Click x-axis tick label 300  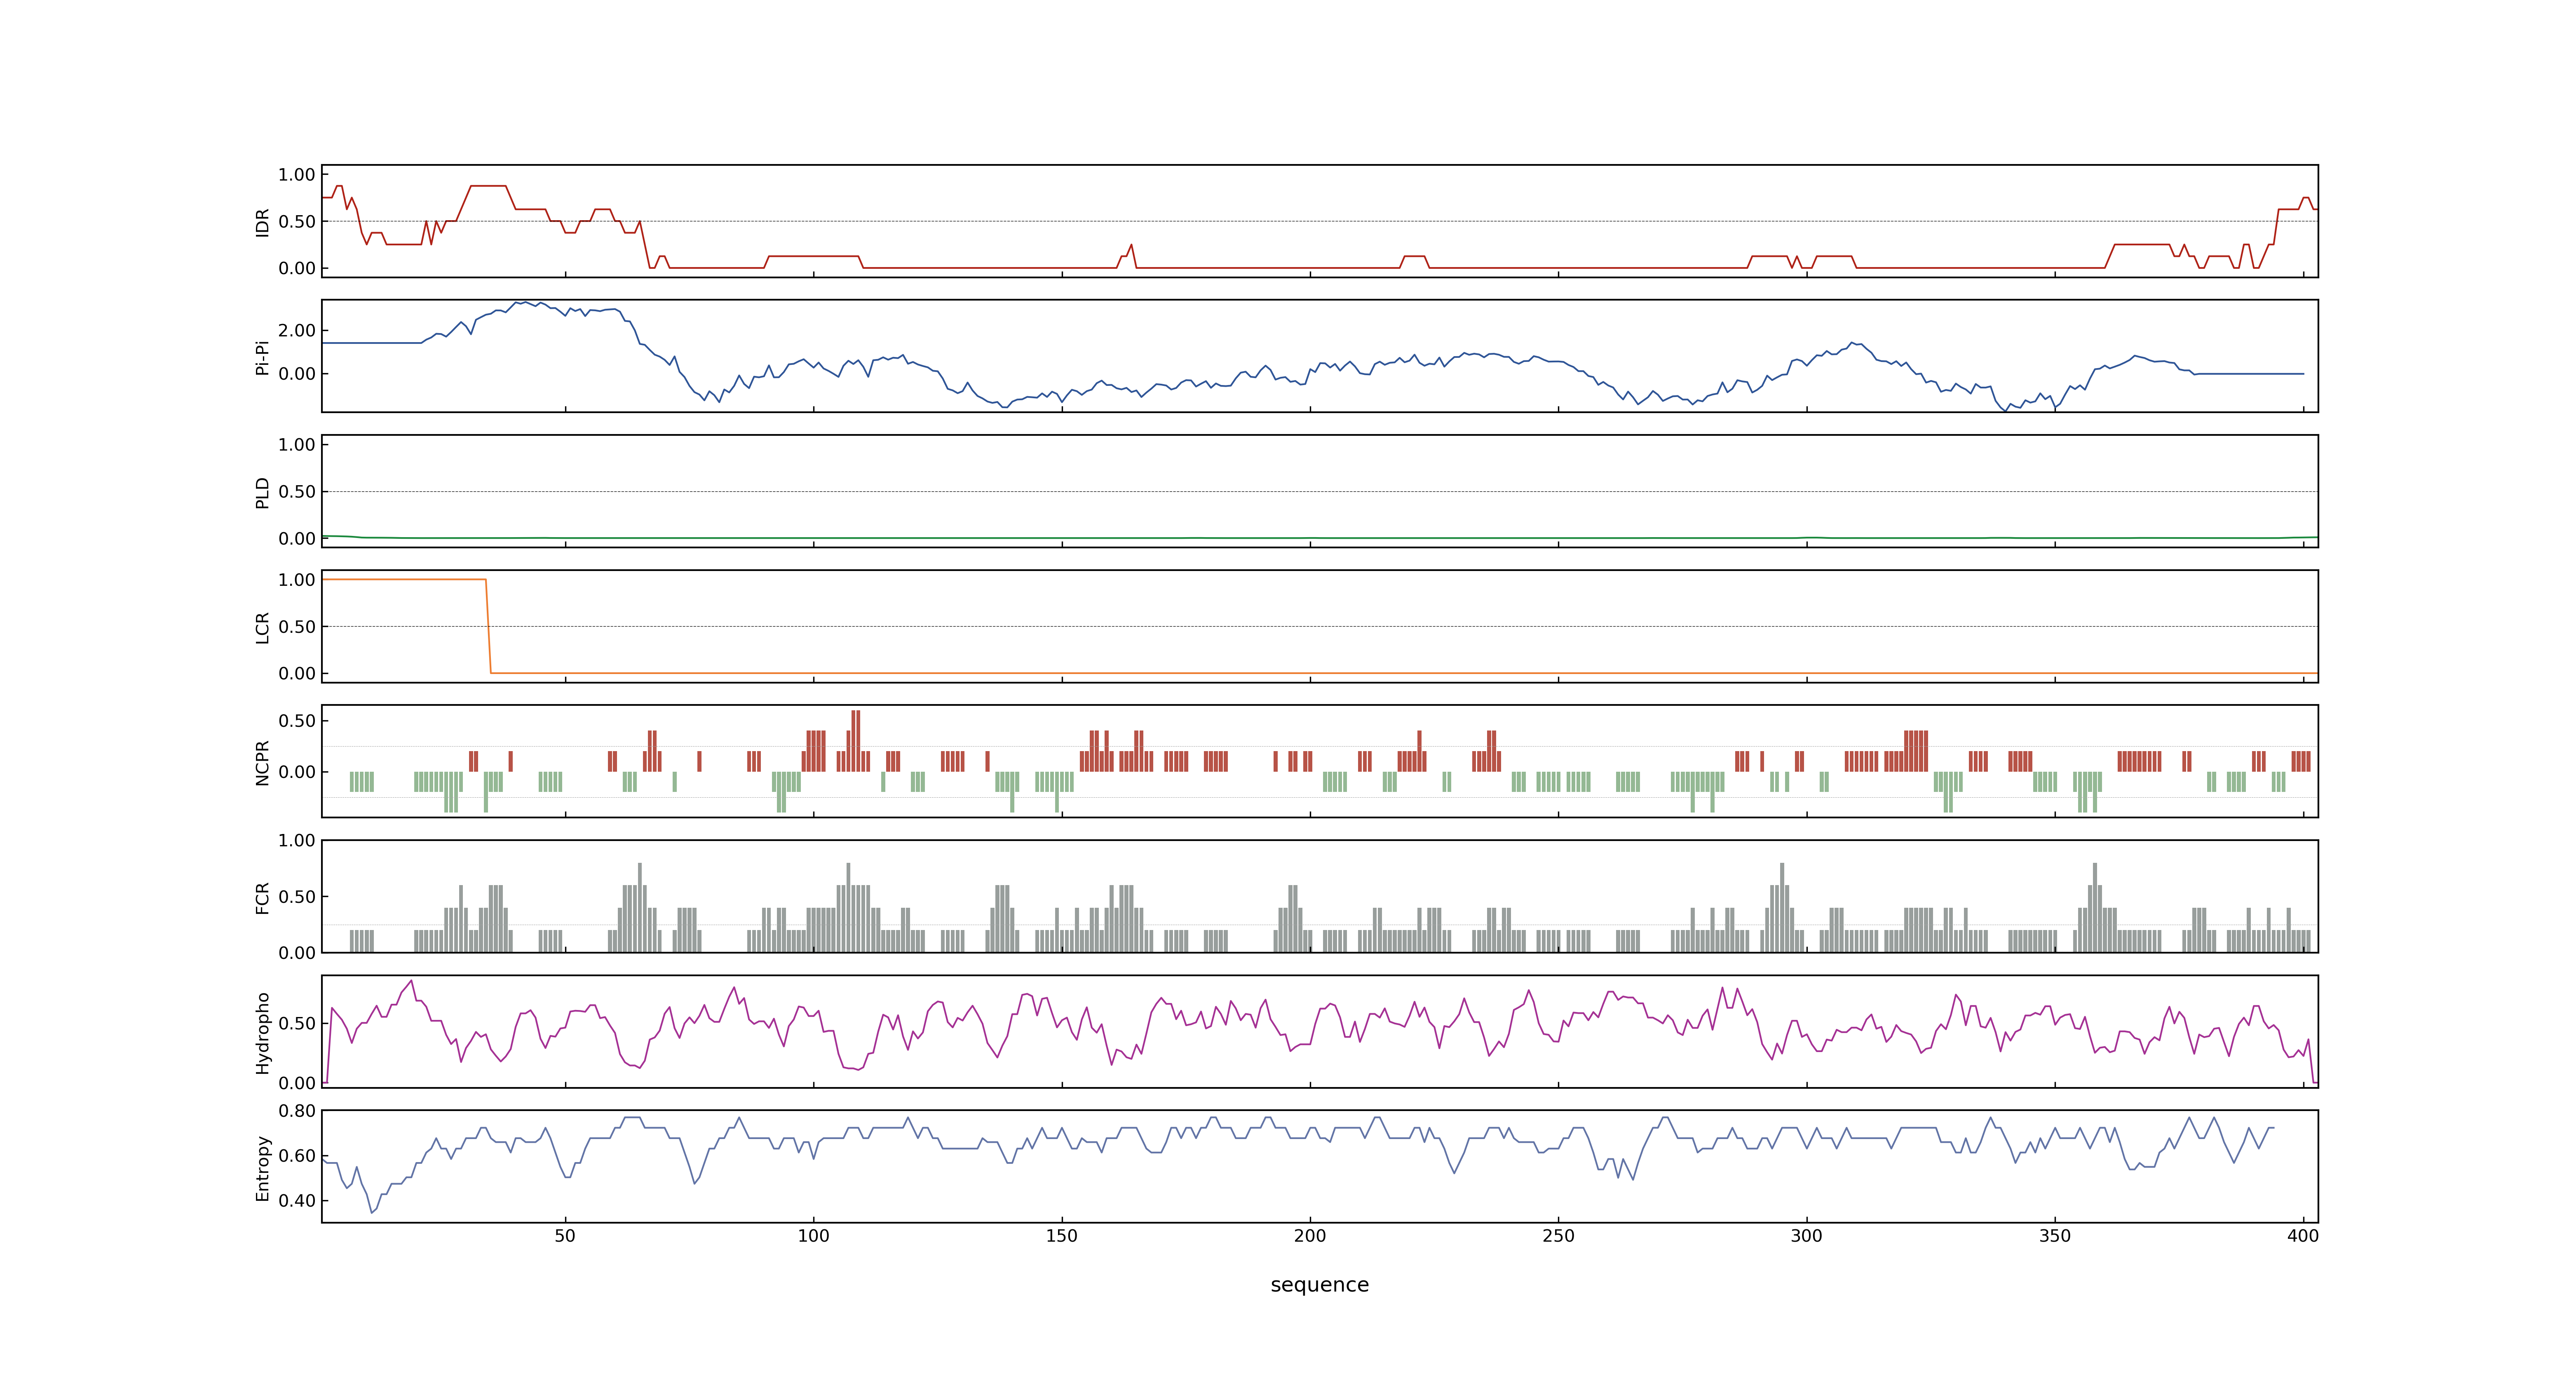[1807, 1236]
